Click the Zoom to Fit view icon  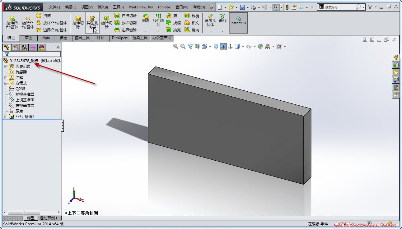(176, 46)
